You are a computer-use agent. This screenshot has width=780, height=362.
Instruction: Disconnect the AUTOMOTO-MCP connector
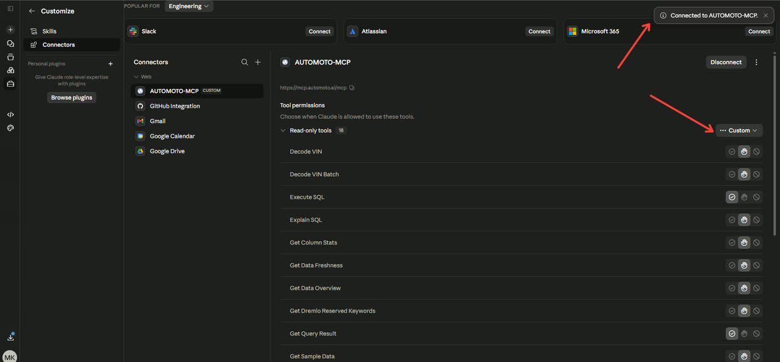tap(726, 62)
